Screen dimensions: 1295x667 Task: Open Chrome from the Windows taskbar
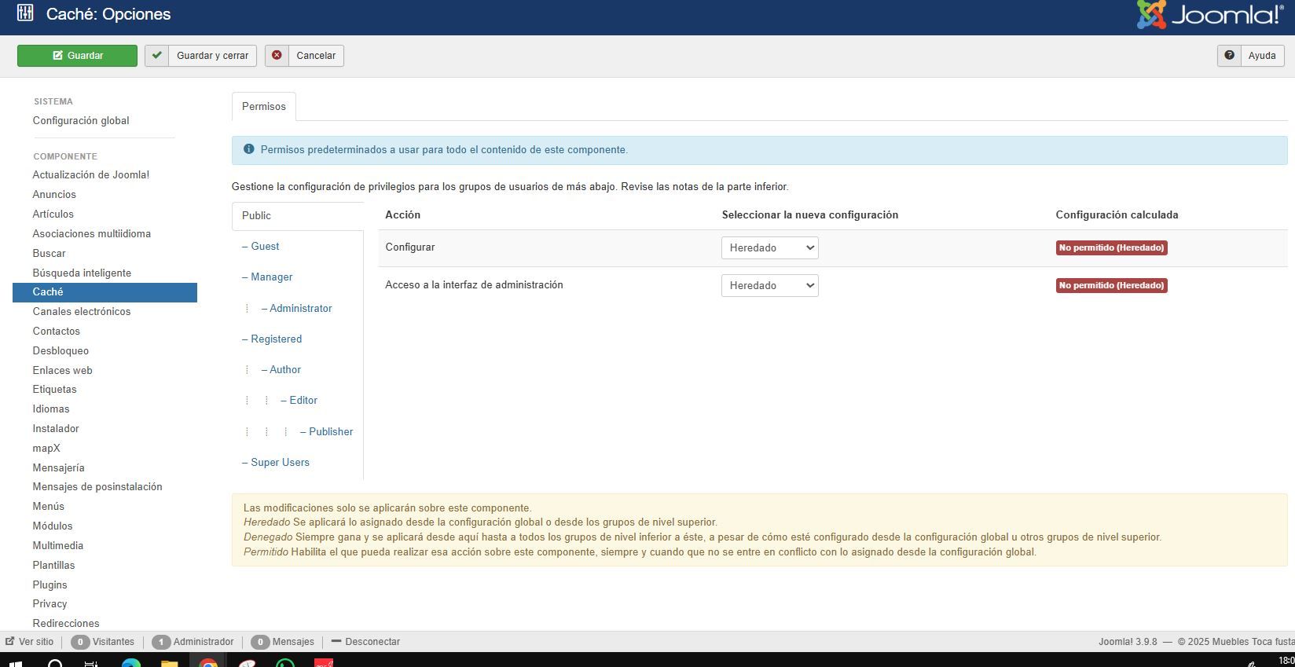pyautogui.click(x=207, y=662)
